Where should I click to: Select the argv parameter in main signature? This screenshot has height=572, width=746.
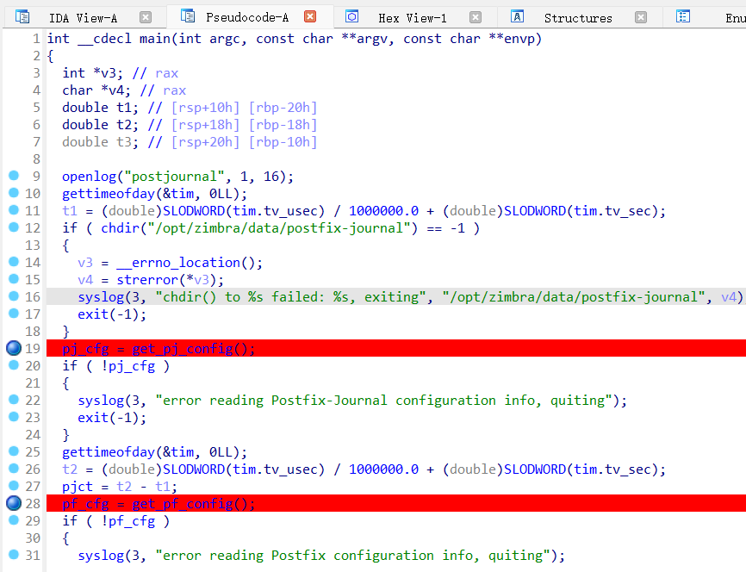click(x=372, y=40)
